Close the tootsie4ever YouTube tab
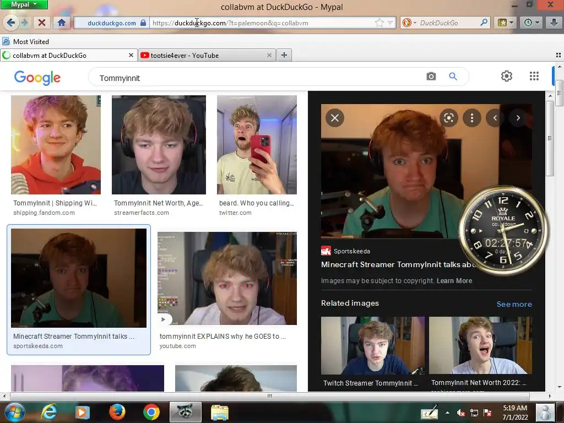This screenshot has width=564, height=423. [x=269, y=55]
